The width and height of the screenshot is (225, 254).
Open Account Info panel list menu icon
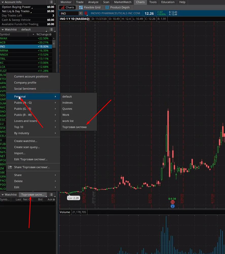[51, 2]
